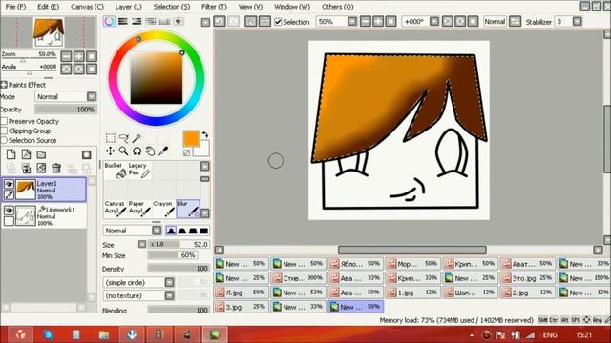Switch to the 3.jpg canvas tab

tap(242, 307)
